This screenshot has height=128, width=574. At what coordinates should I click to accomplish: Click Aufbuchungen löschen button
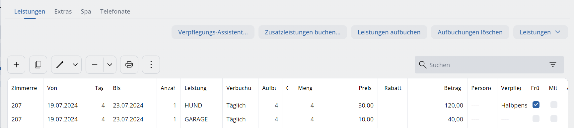(x=470, y=32)
